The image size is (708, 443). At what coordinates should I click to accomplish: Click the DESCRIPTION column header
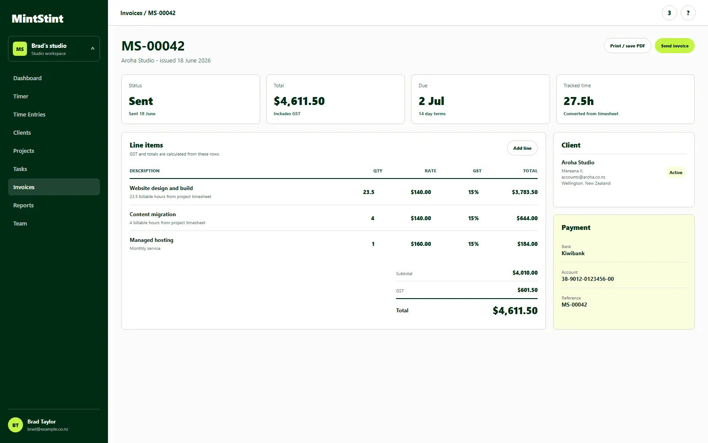[x=145, y=171]
